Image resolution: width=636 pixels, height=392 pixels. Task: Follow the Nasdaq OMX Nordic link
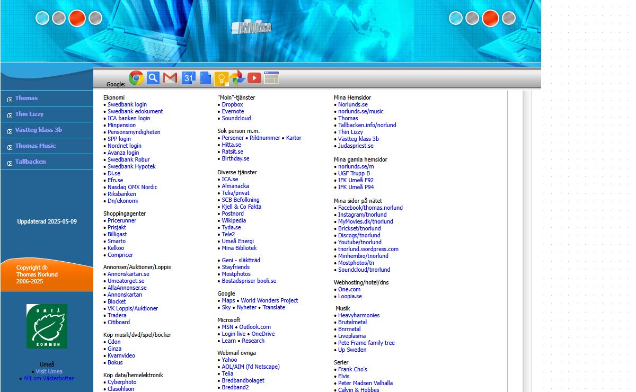132,188
